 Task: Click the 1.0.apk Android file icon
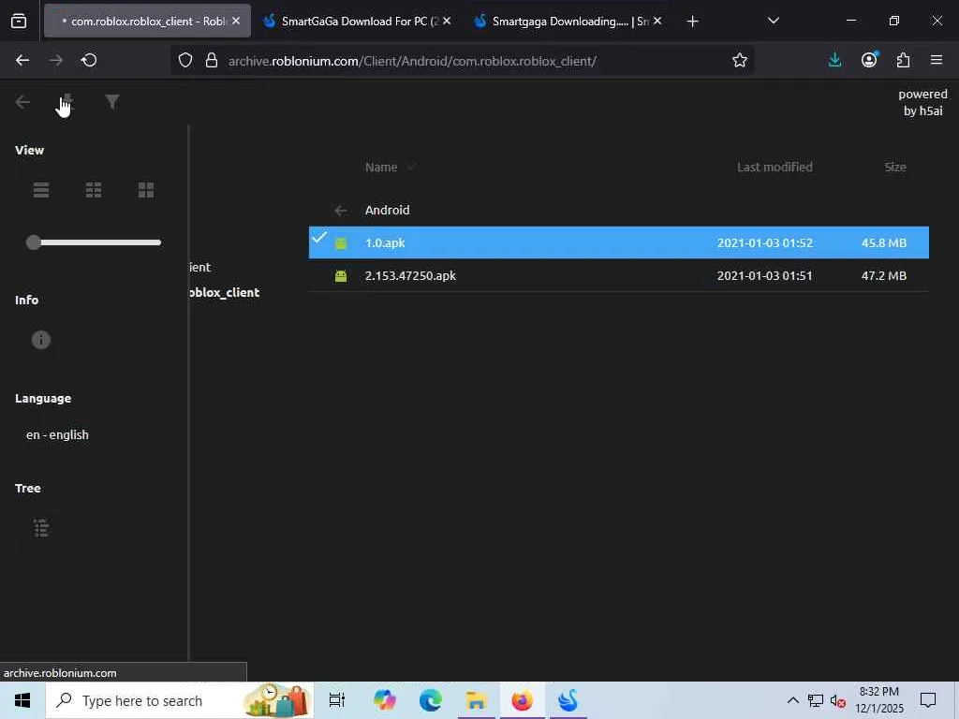(x=341, y=243)
